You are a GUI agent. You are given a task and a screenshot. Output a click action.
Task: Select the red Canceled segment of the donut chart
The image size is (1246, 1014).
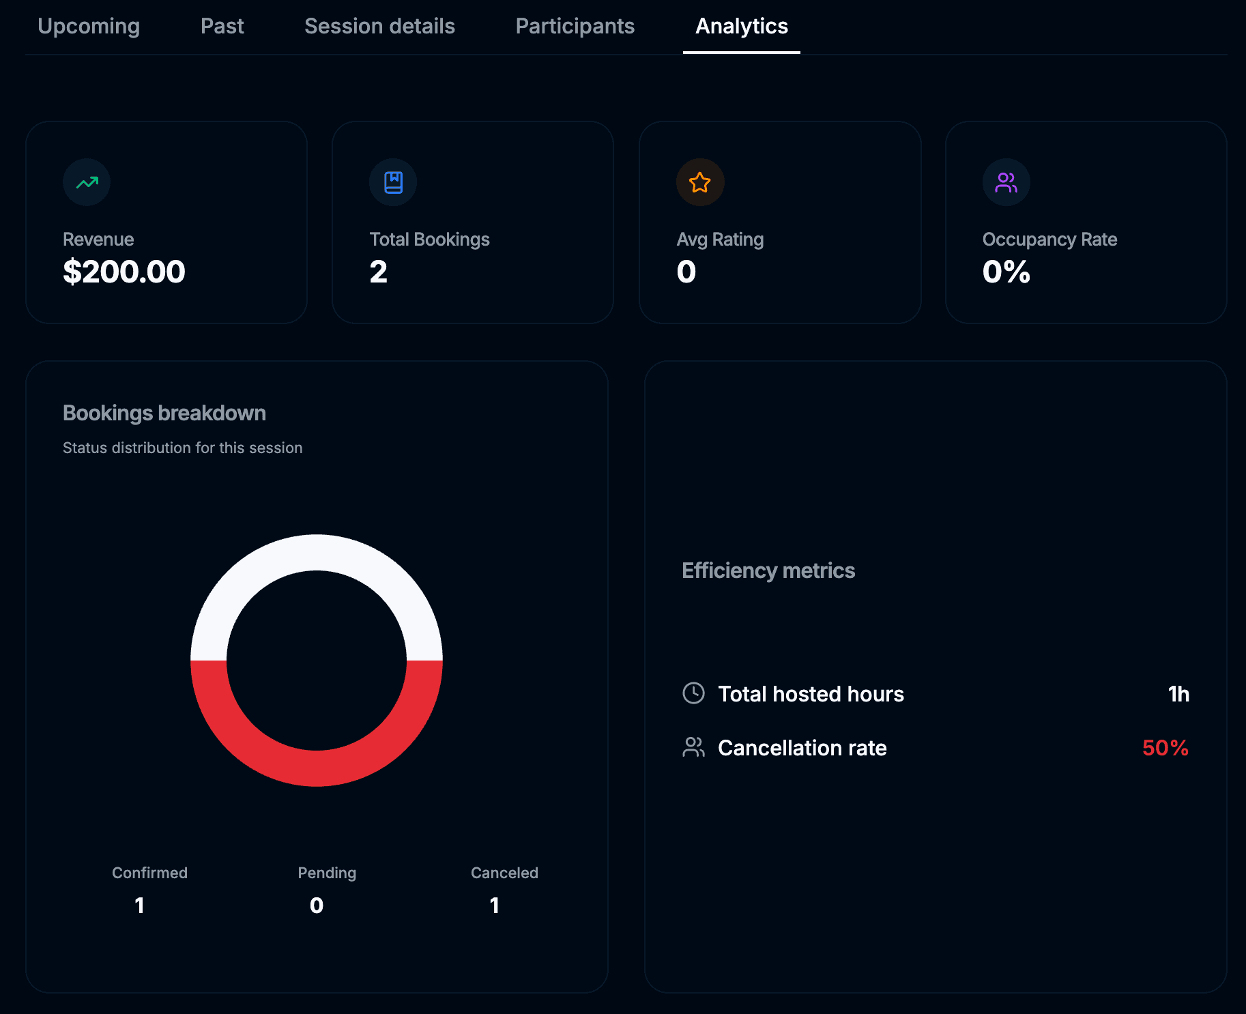click(x=317, y=778)
